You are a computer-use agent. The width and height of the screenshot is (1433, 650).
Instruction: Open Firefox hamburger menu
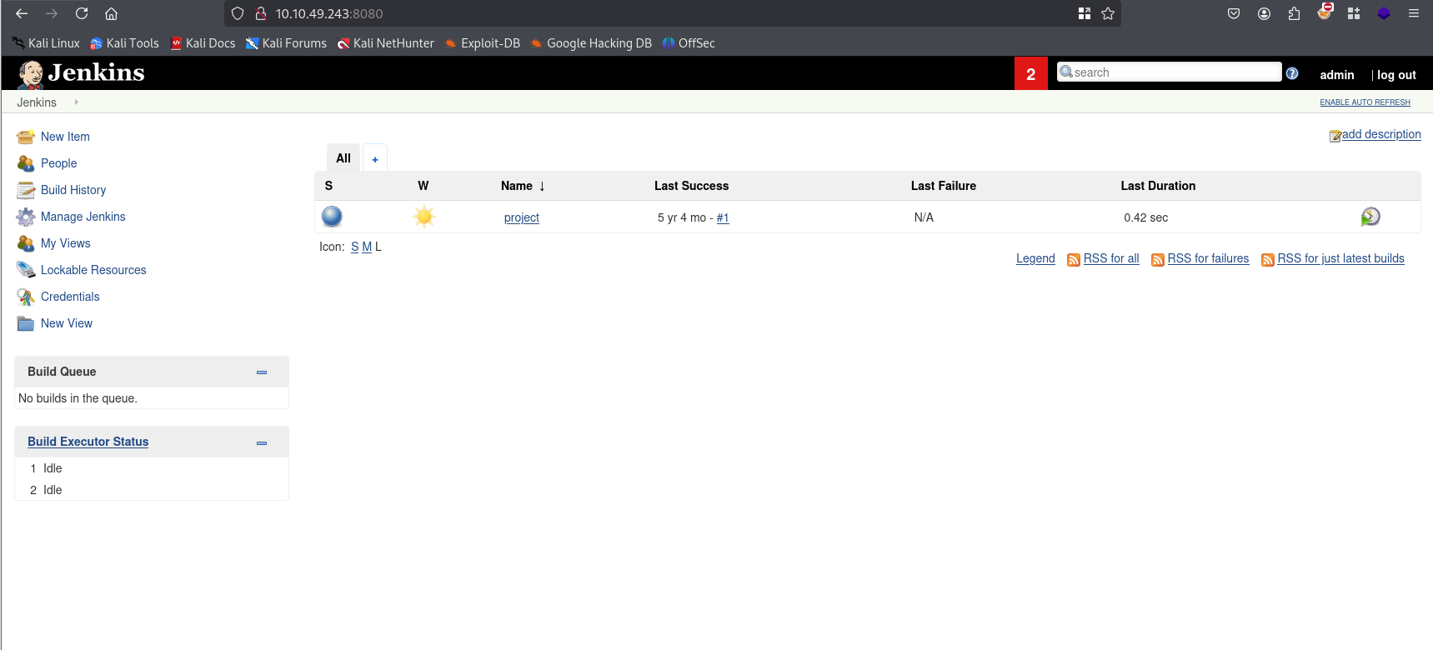[1414, 13]
